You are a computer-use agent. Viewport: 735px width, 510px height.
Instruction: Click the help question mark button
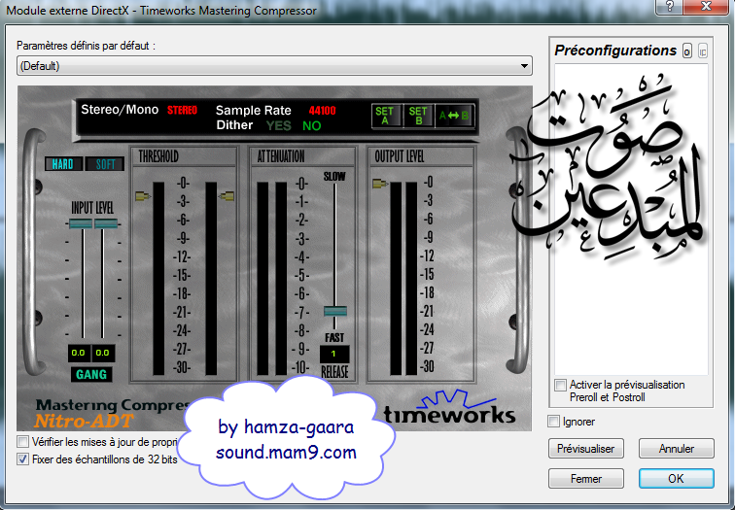click(669, 7)
